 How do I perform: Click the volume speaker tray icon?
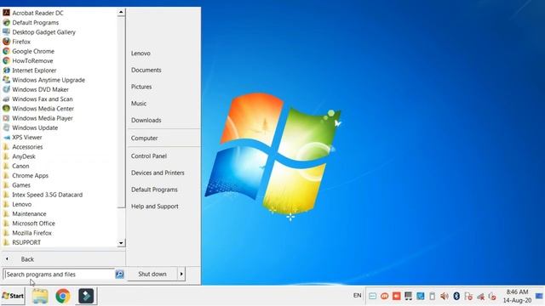pyautogui.click(x=445, y=296)
